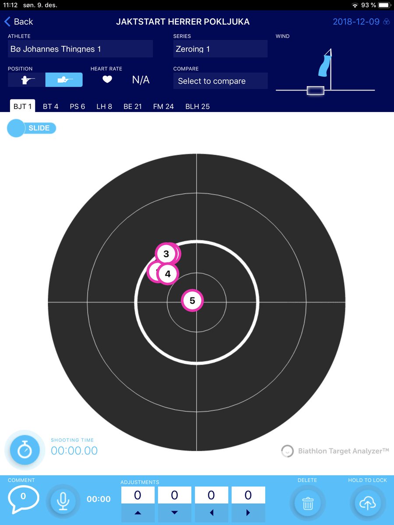Click the right arrow adjustment stepper
Viewport: 394px width, 525px height.
pyautogui.click(x=248, y=513)
